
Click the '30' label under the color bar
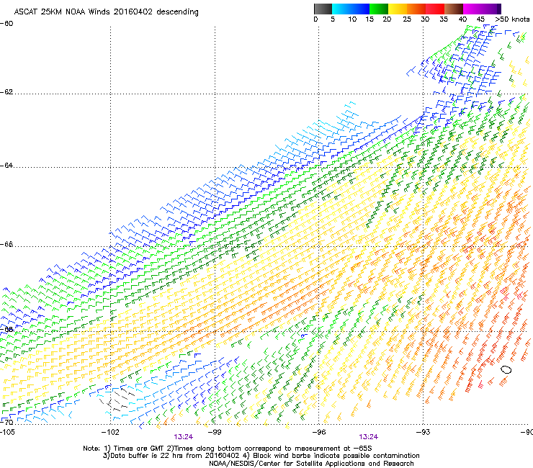pyautogui.click(x=425, y=19)
